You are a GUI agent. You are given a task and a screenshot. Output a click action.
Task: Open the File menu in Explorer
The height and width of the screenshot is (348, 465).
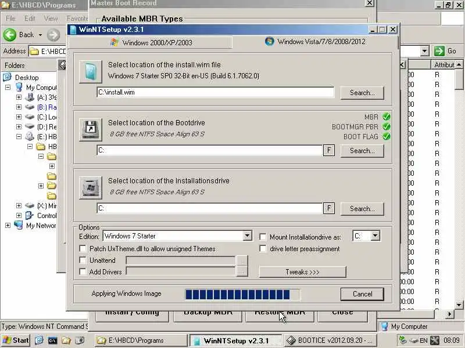10,19
